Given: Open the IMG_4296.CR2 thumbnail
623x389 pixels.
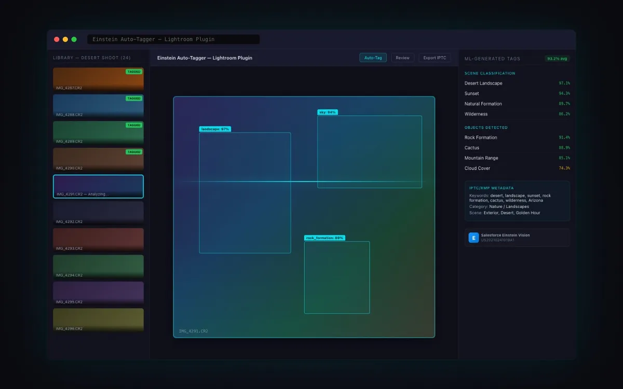Looking at the screenshot, I should pyautogui.click(x=98, y=319).
